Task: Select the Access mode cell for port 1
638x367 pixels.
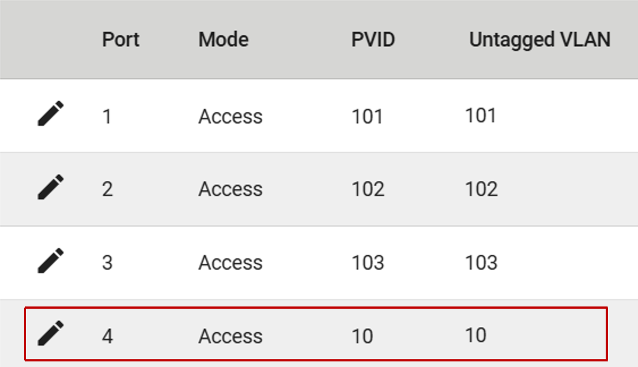Action: pos(230,117)
